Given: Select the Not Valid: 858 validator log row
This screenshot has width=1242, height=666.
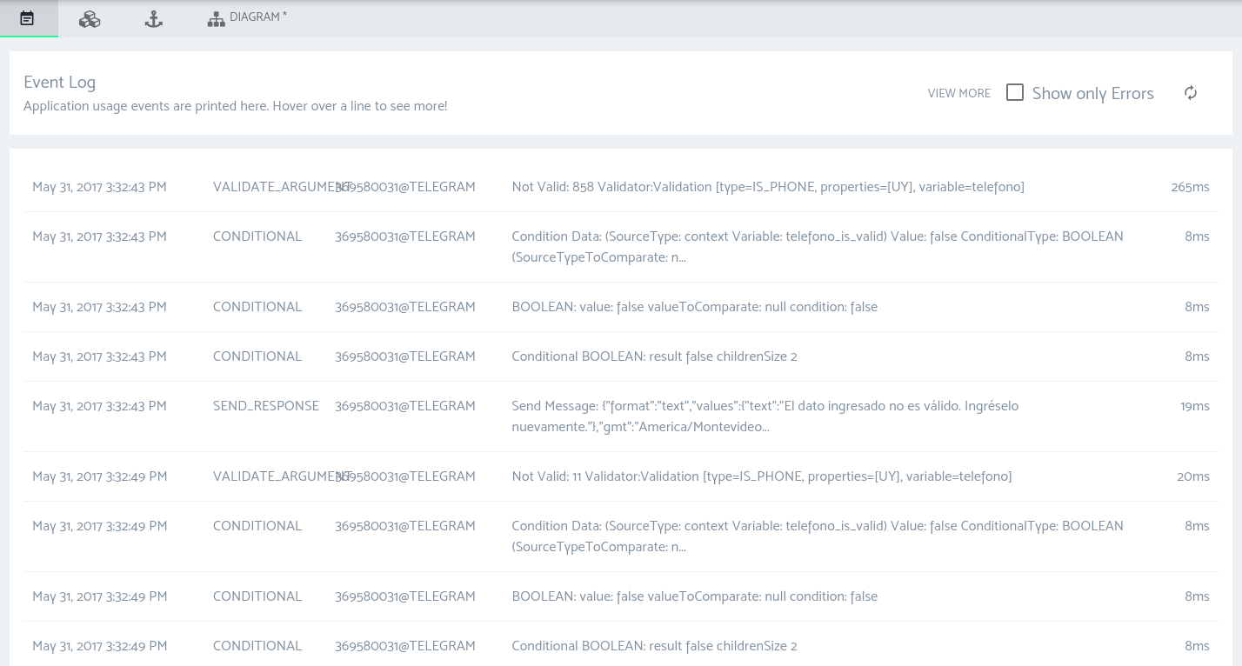Looking at the screenshot, I should tap(767, 187).
